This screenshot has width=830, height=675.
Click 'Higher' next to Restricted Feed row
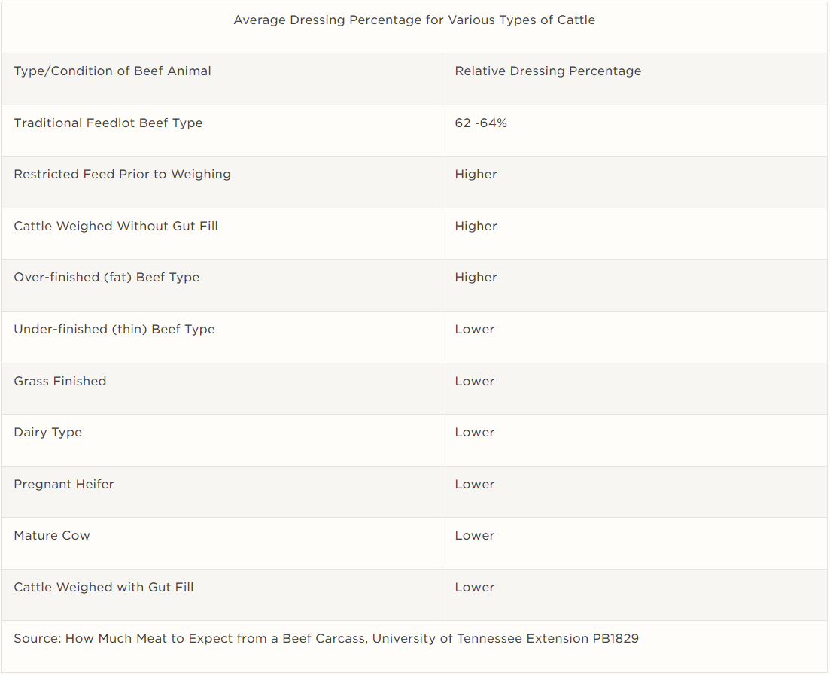[476, 175]
